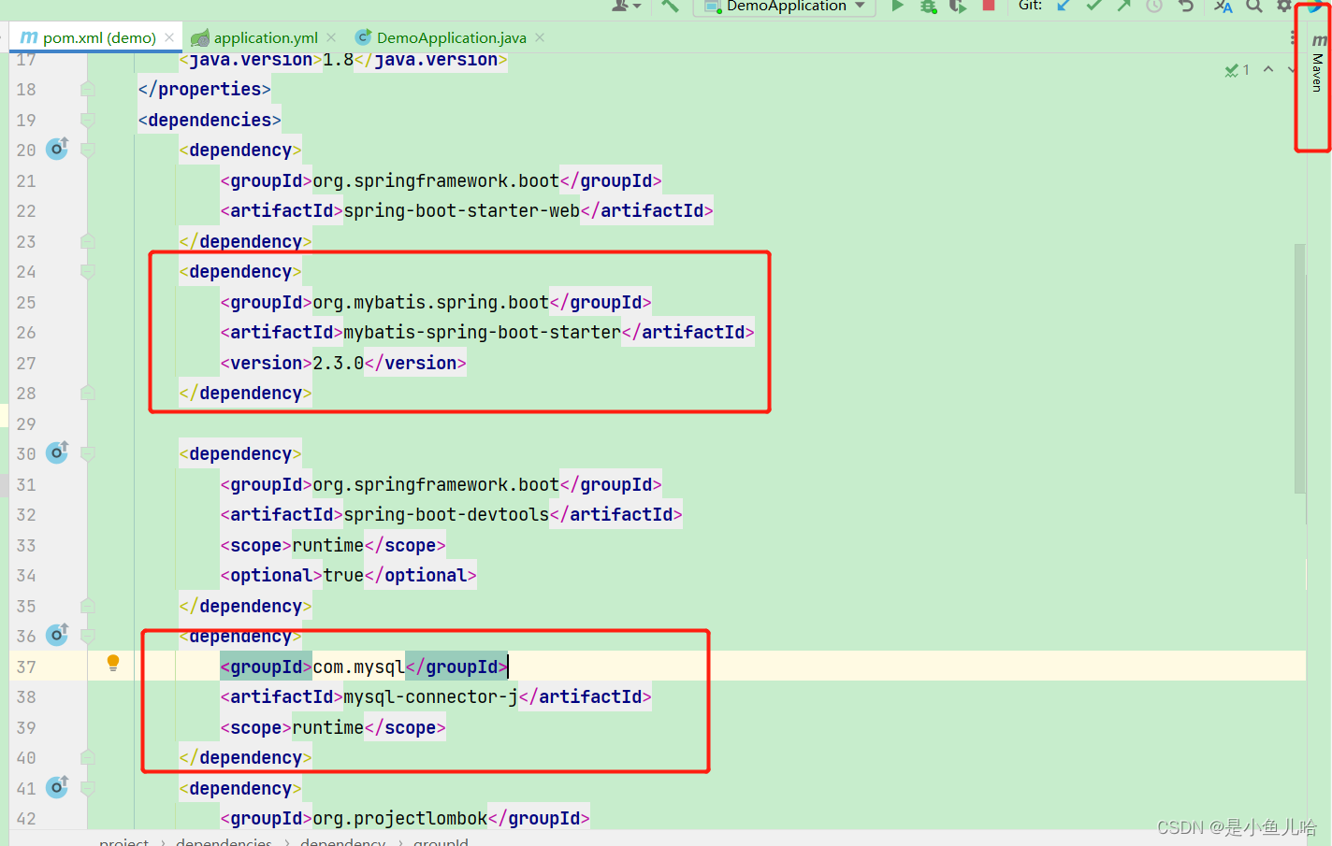Click the fold end marker on line 18
The width and height of the screenshot is (1332, 846).
tap(88, 89)
